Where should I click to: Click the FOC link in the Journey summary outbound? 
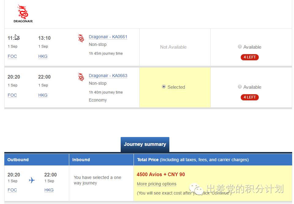tap(12, 190)
